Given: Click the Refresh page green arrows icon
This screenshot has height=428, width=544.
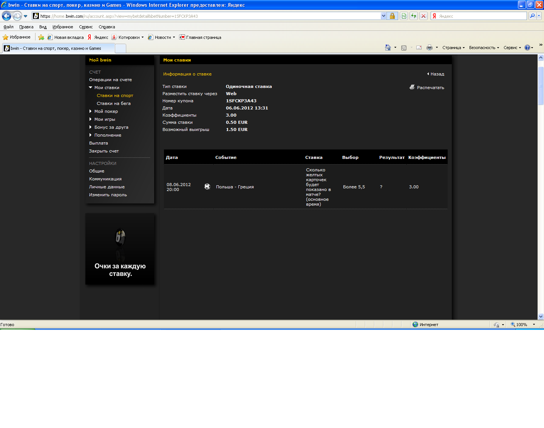Looking at the screenshot, I should click(414, 16).
